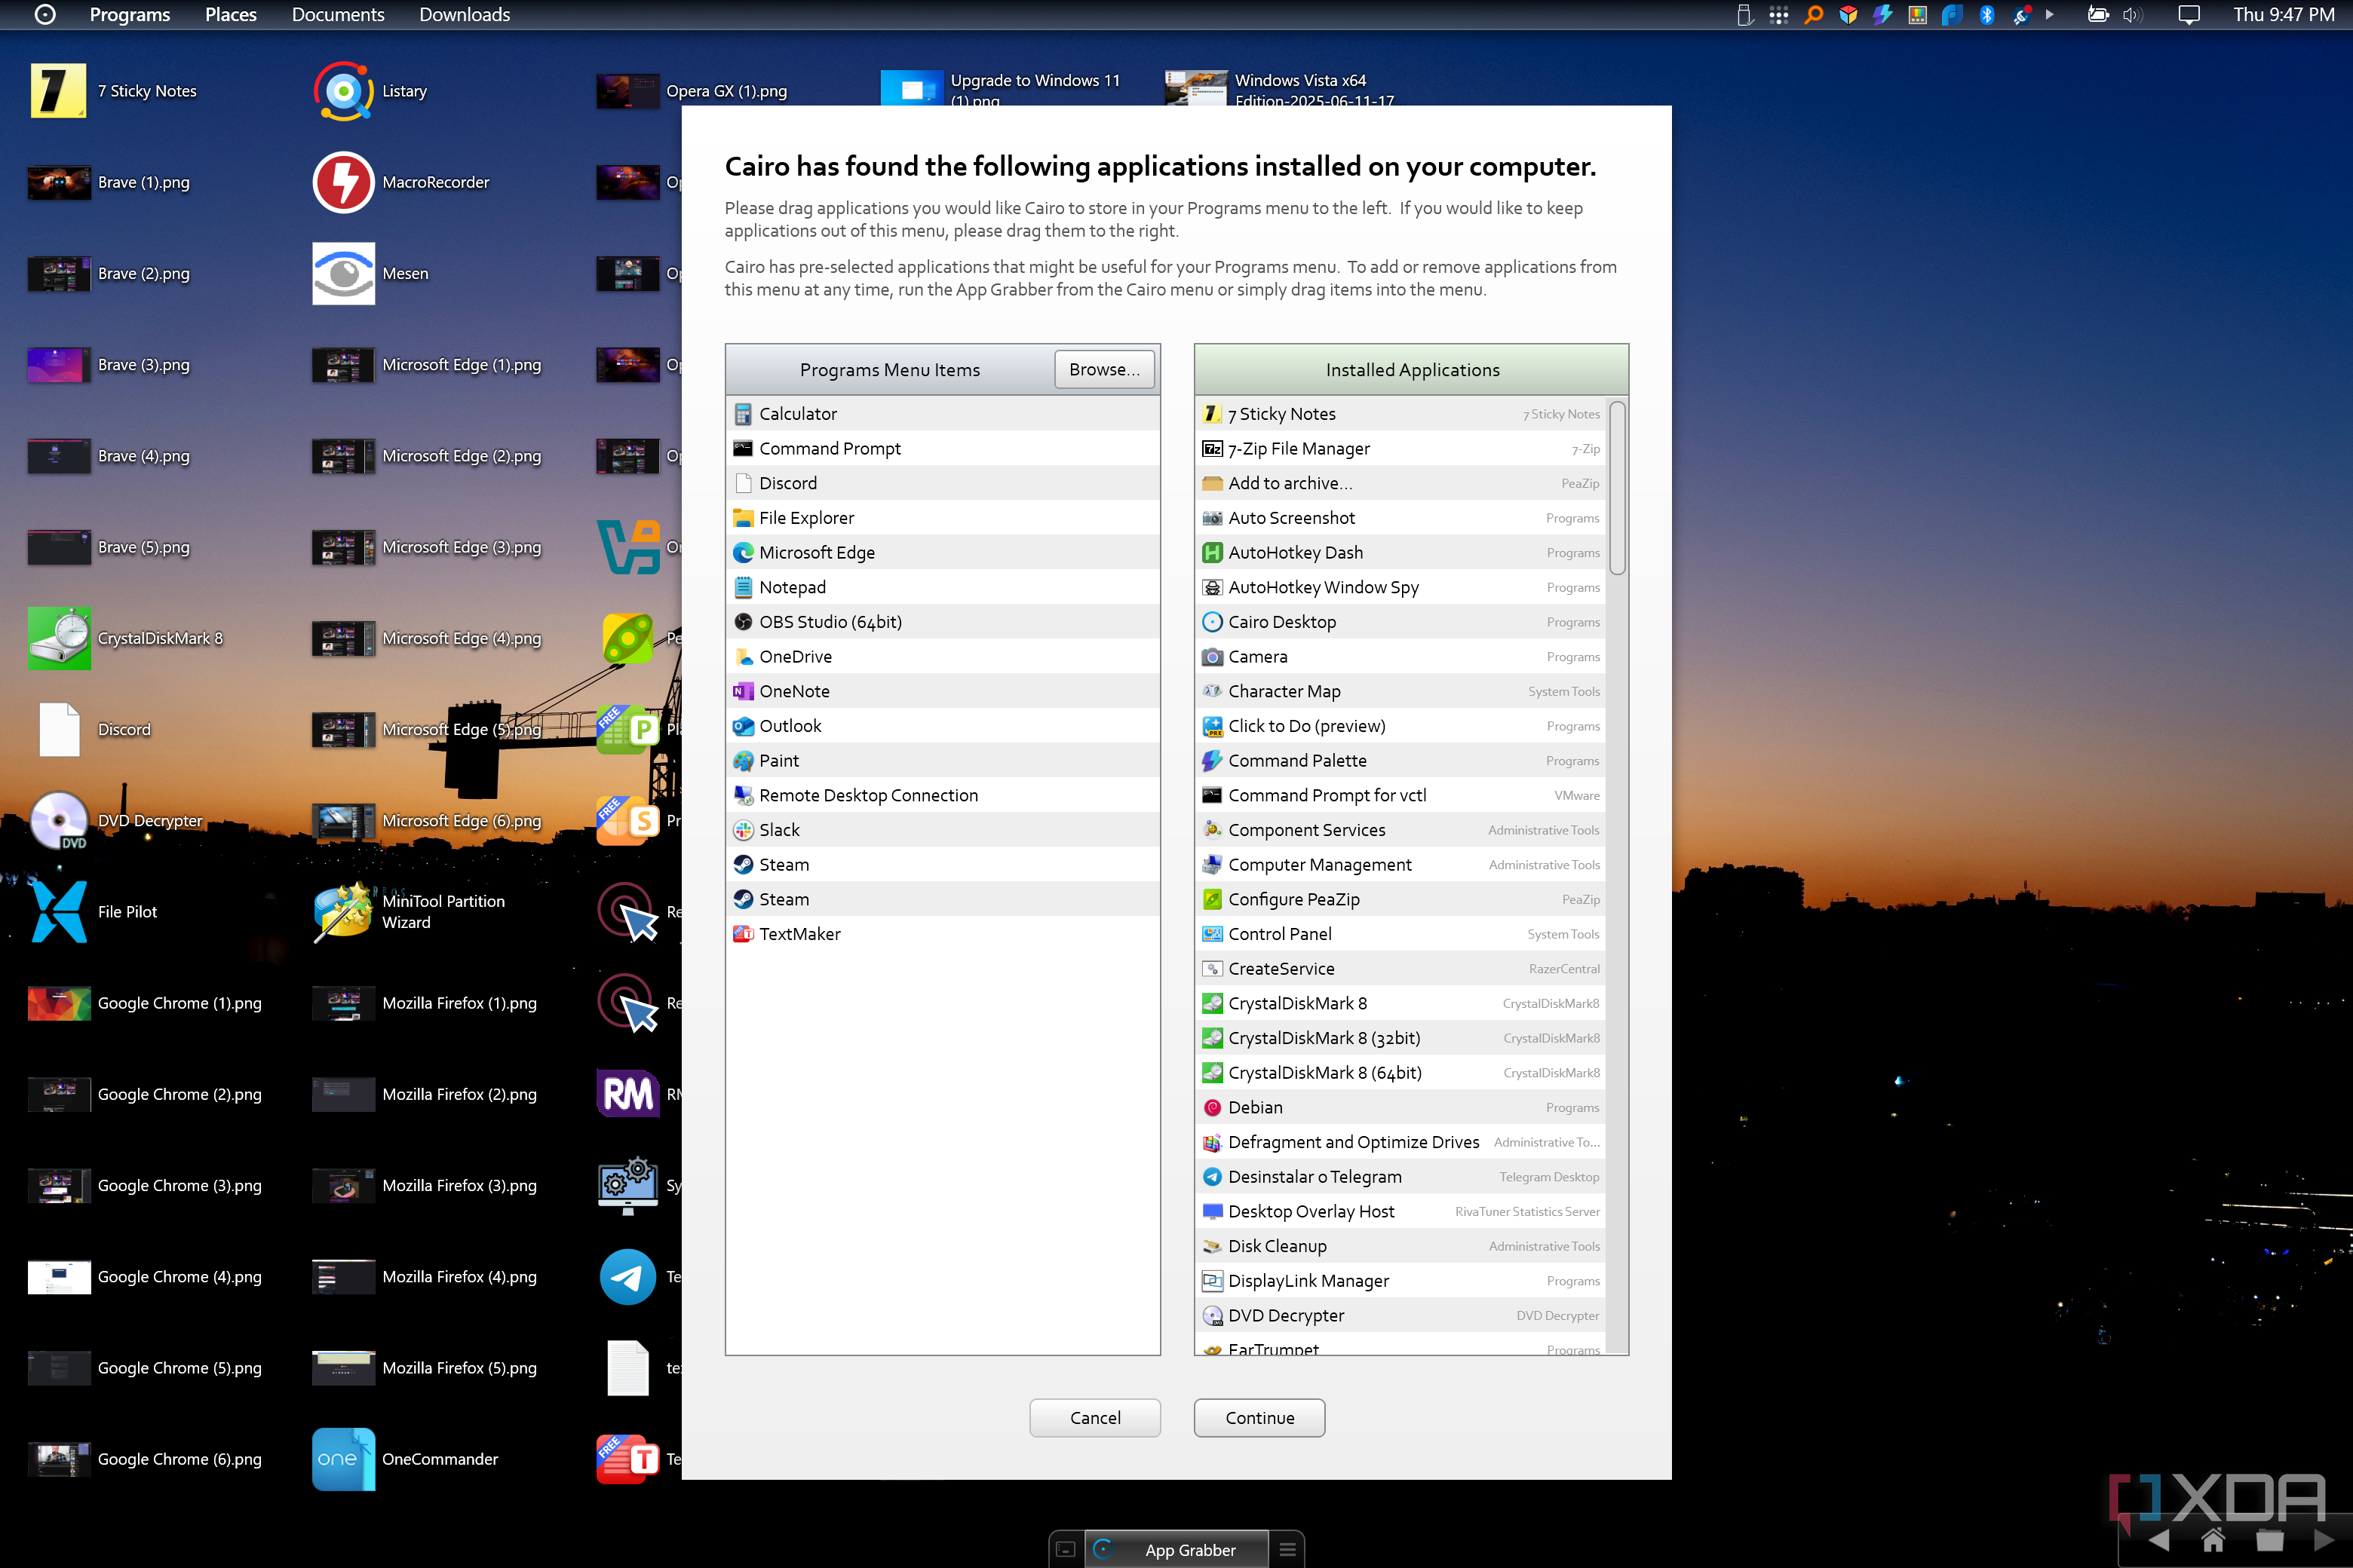Select Calculator in Programs Menu Items
This screenshot has height=1568, width=2353.
(x=943, y=413)
